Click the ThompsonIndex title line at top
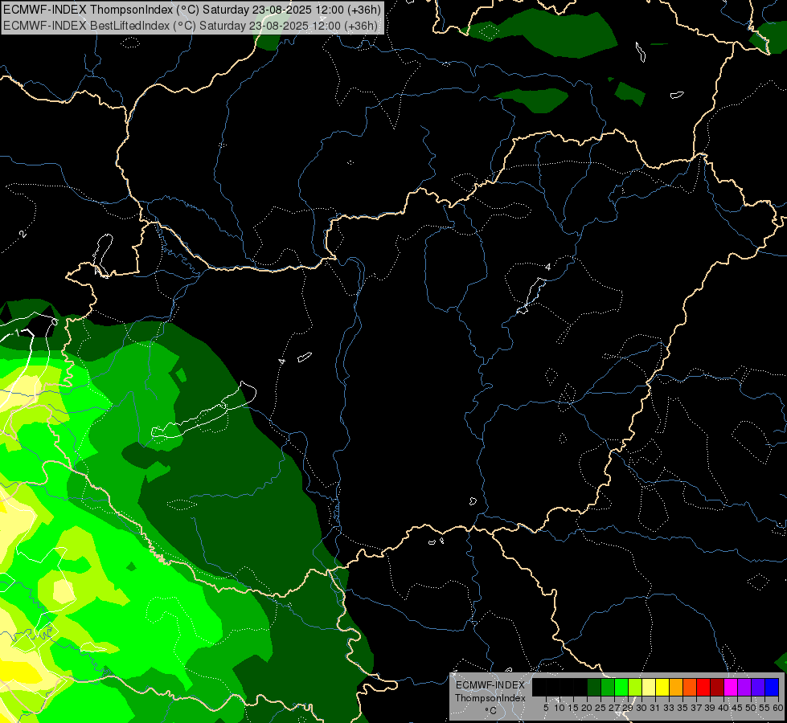Viewport: 787px width, 723px height. pos(192,9)
